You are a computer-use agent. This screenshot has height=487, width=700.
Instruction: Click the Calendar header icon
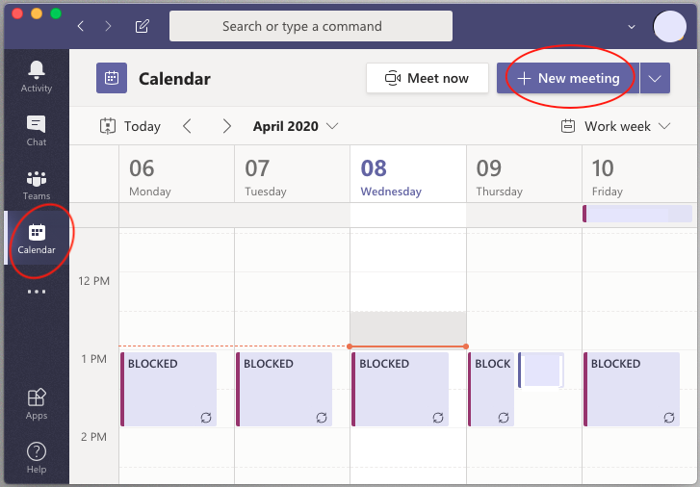click(112, 78)
